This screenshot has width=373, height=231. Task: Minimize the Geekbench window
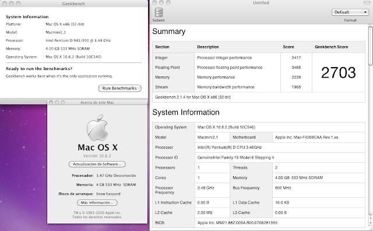(x=11, y=3)
